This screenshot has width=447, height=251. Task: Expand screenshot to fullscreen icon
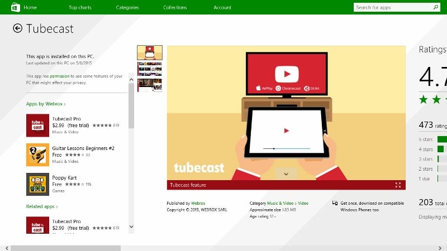point(398,185)
